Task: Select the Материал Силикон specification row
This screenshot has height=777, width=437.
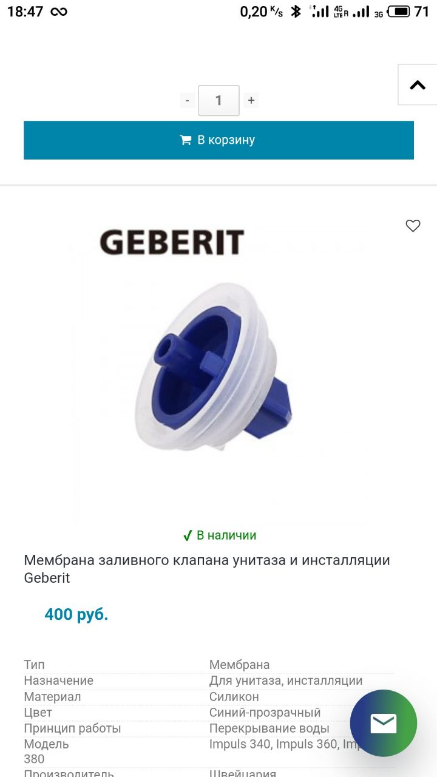Action: pyautogui.click(x=209, y=697)
